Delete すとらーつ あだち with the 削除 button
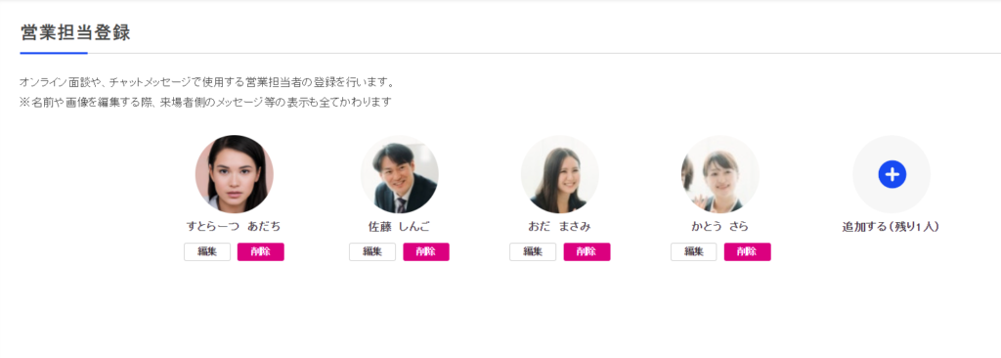Viewport: 1001px width, 358px height. click(260, 252)
